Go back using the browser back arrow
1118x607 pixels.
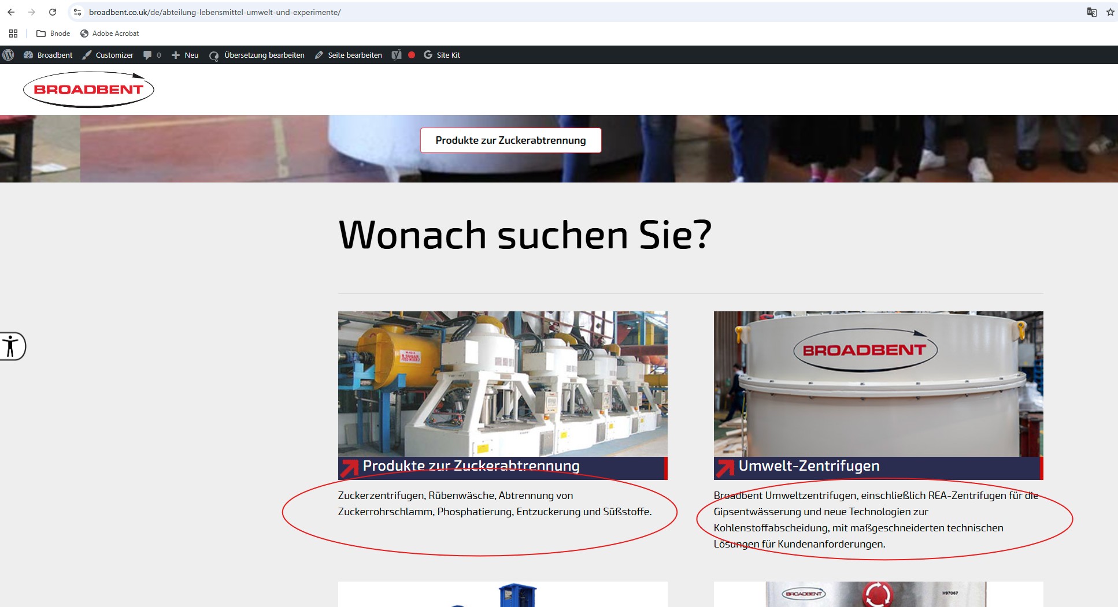(x=11, y=12)
